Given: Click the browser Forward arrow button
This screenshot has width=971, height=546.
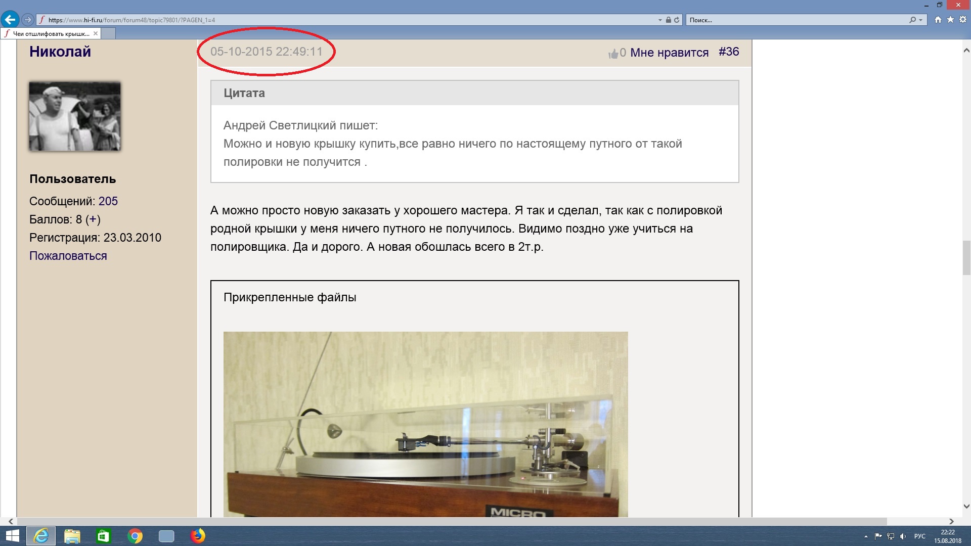Looking at the screenshot, I should coord(28,20).
